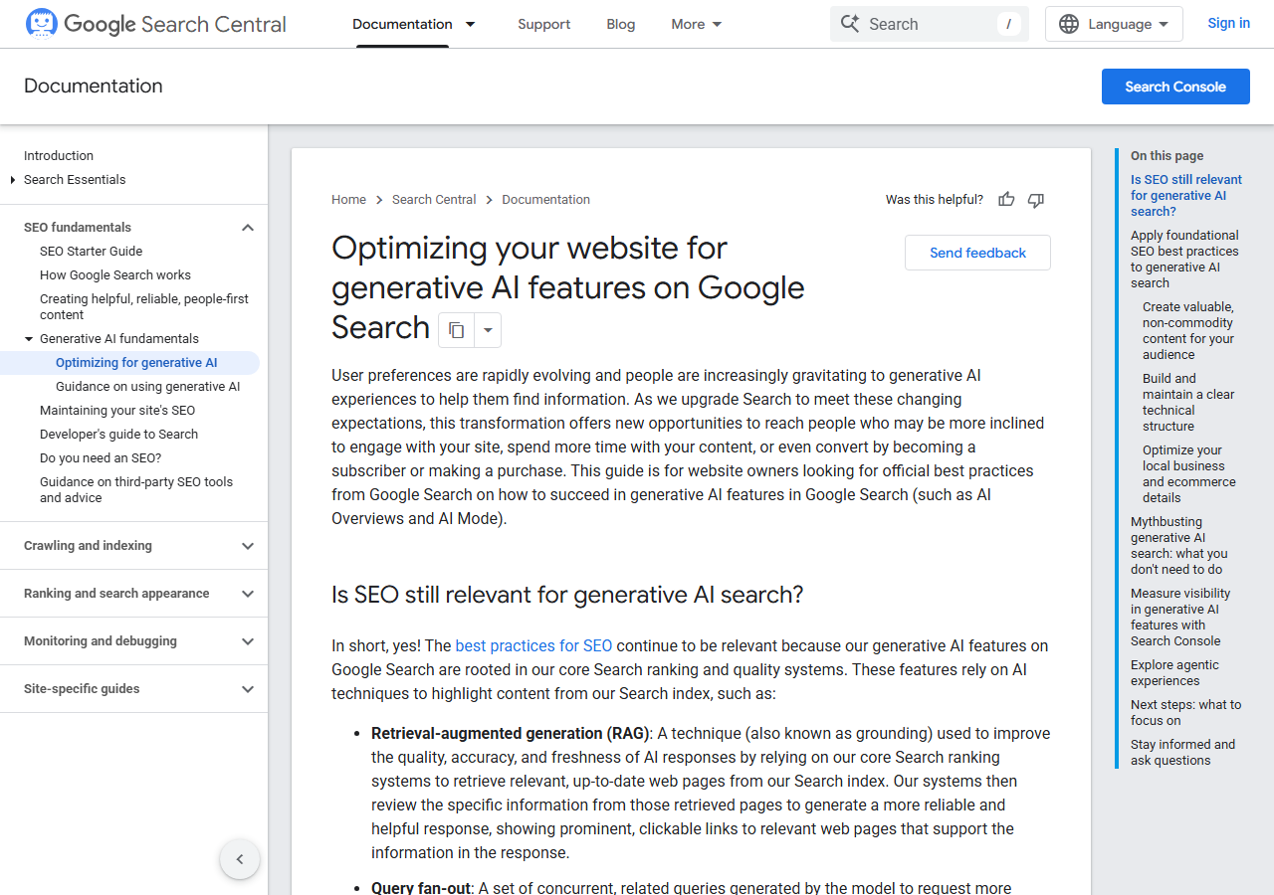The height and width of the screenshot is (895, 1274).
Task: Go to the Support tab
Action: pyautogui.click(x=544, y=24)
